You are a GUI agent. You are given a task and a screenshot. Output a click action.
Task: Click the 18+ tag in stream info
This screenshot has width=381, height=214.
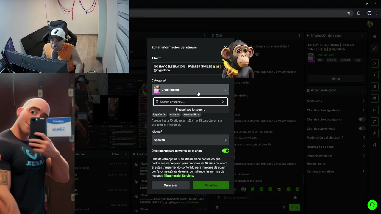pos(320,60)
